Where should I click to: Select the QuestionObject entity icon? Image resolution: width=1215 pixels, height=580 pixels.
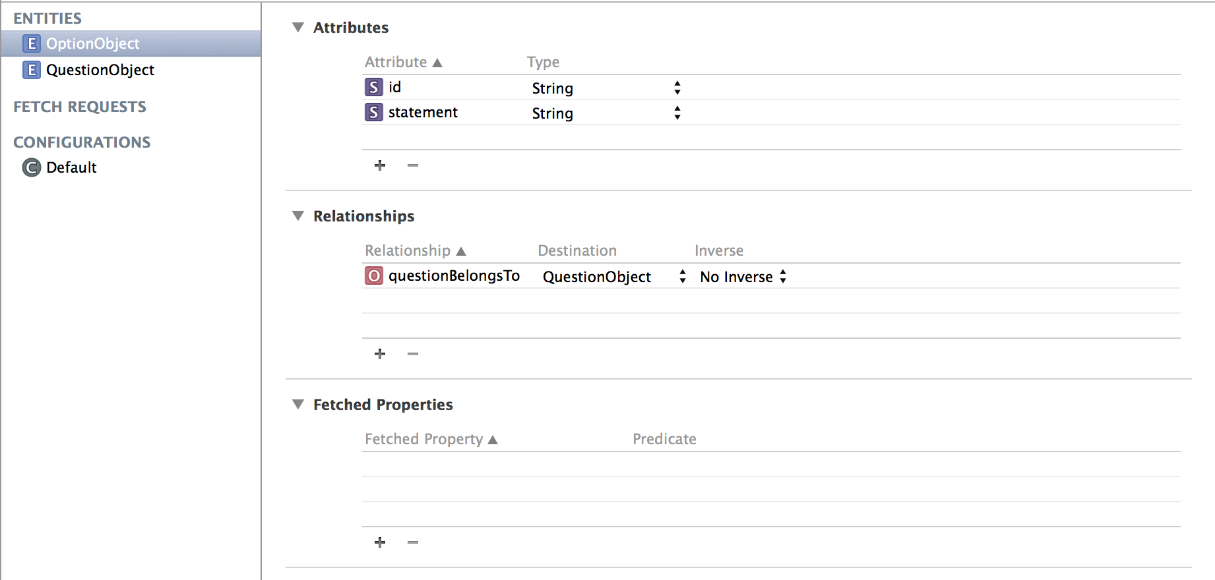(31, 70)
